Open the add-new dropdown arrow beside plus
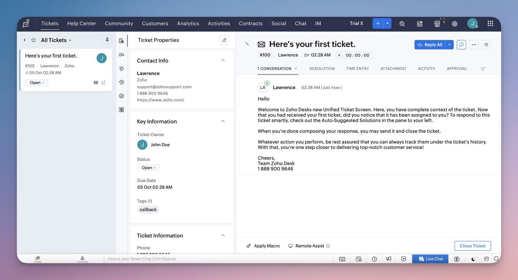The image size is (518, 280). pyautogui.click(x=387, y=23)
